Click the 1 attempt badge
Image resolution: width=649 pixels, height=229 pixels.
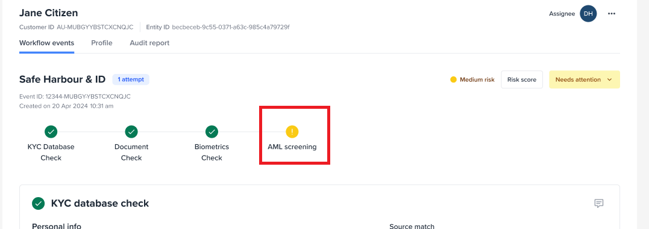coord(131,79)
